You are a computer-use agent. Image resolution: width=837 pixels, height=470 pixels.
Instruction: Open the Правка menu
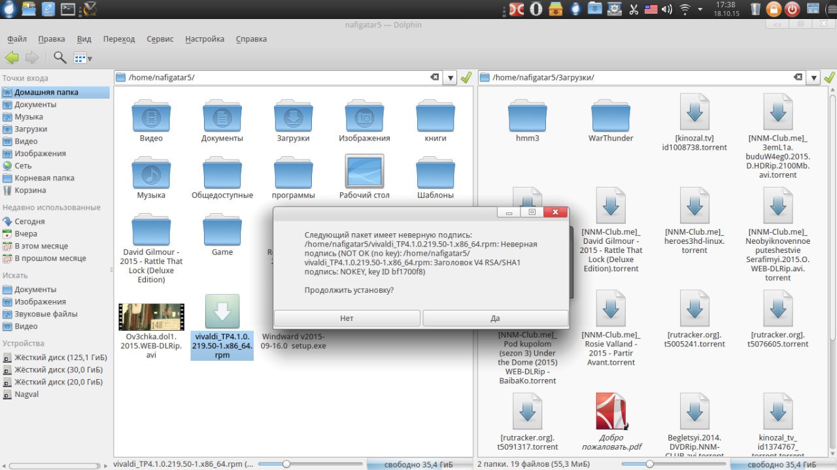[x=52, y=39]
